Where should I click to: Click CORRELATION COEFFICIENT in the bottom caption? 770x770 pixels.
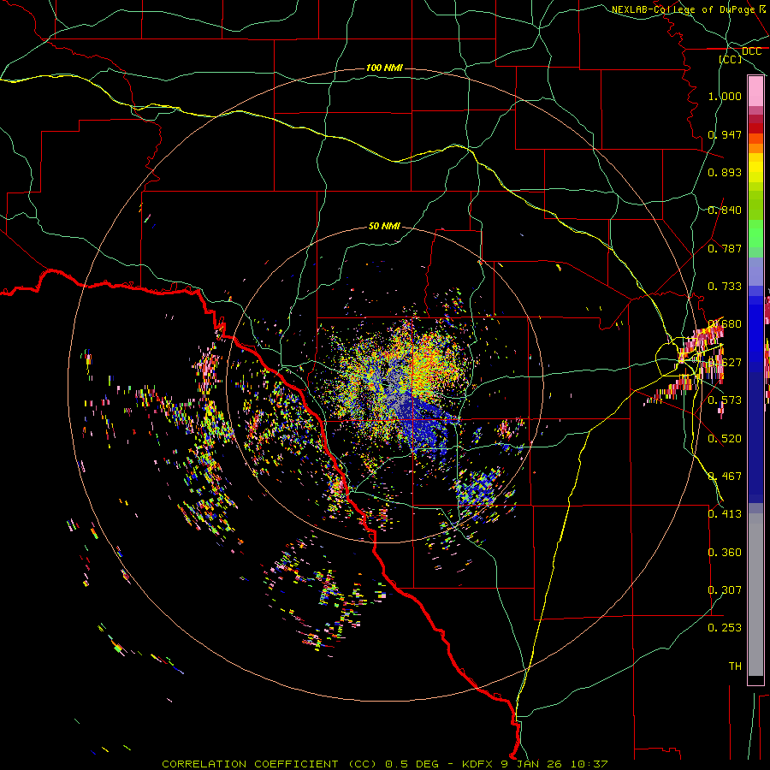(x=250, y=764)
